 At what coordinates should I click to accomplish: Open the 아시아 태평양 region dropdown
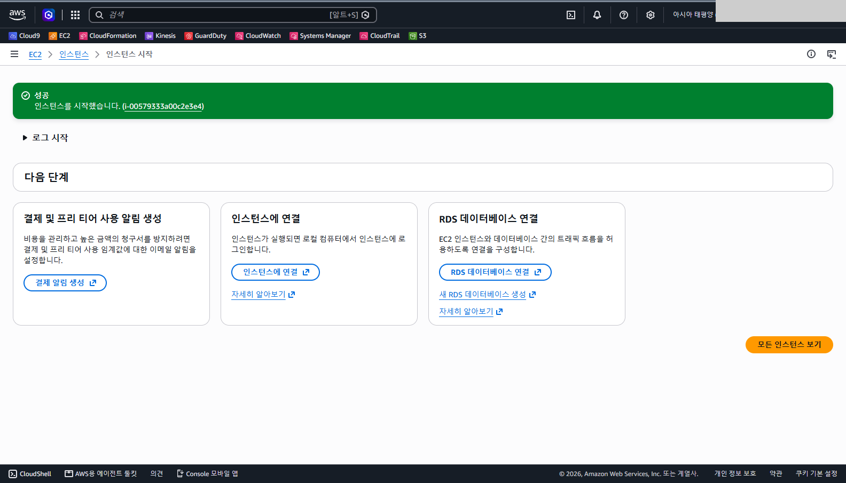point(693,15)
